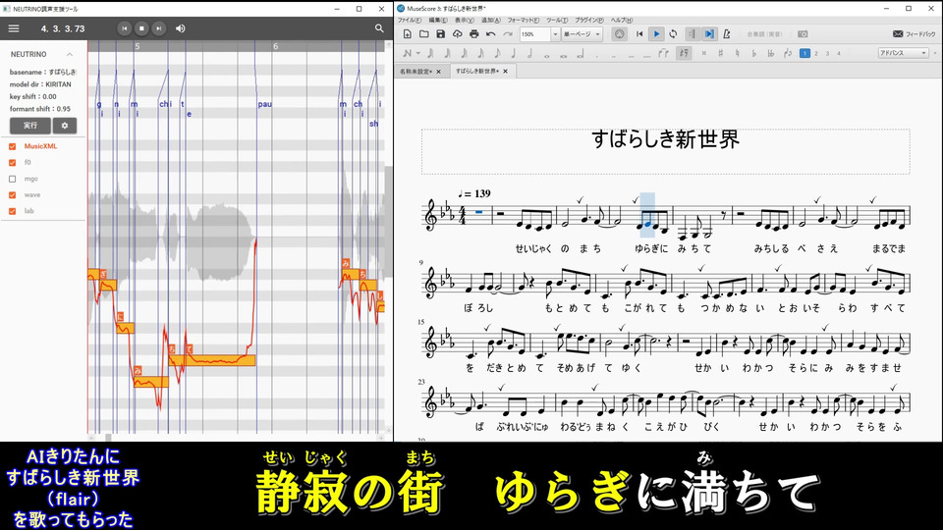Rewind to start in MuseScore

(639, 34)
